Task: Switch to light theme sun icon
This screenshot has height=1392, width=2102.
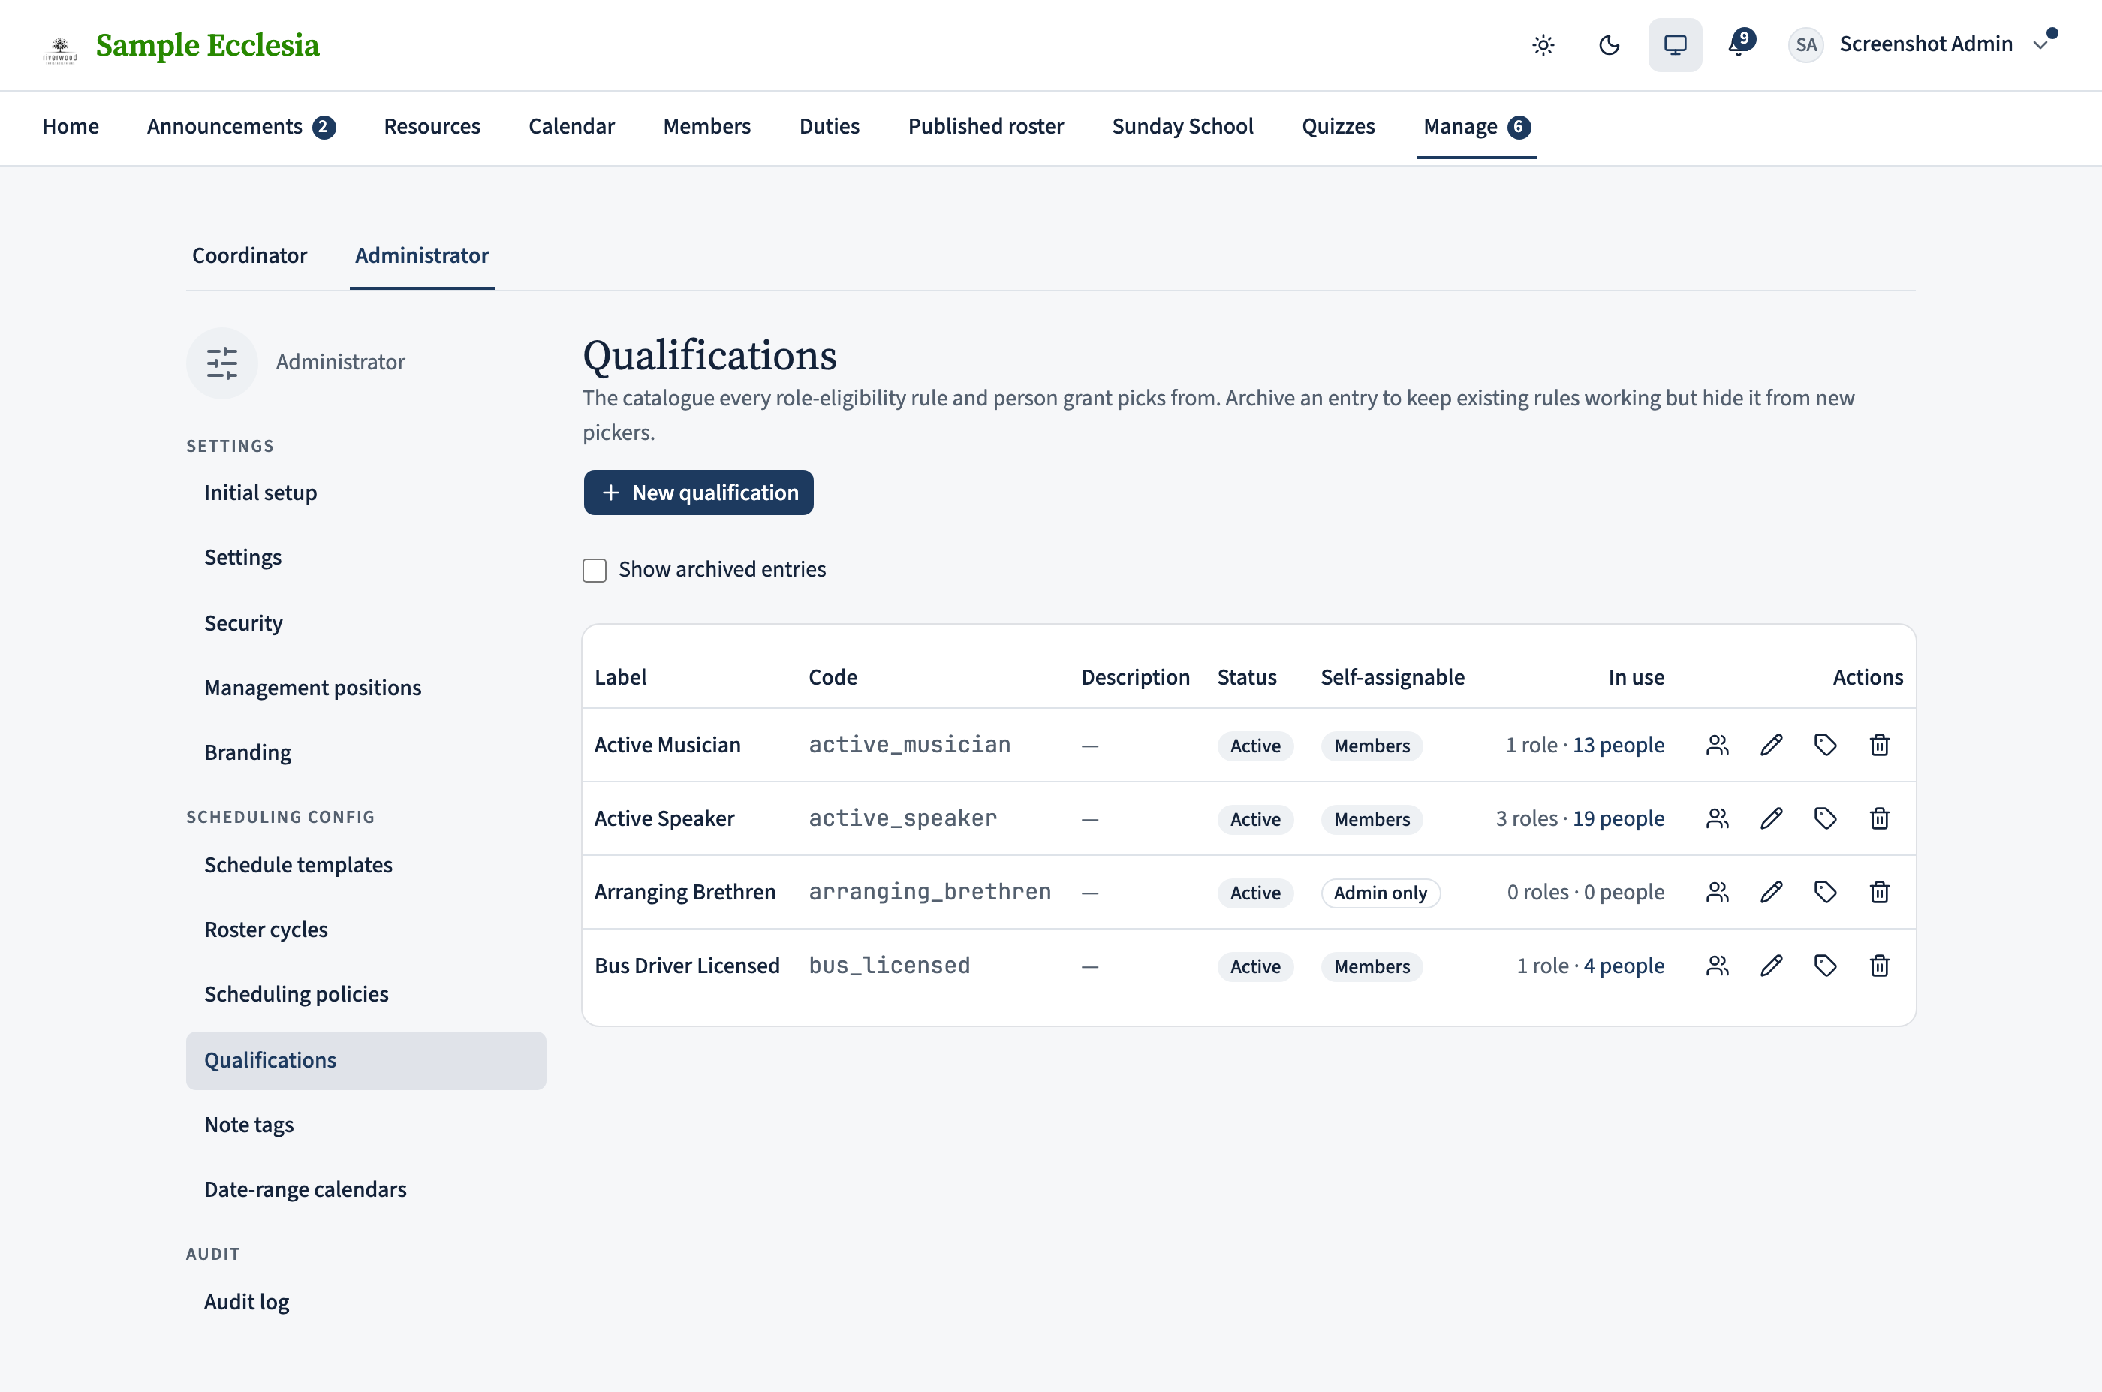Action: tap(1543, 44)
